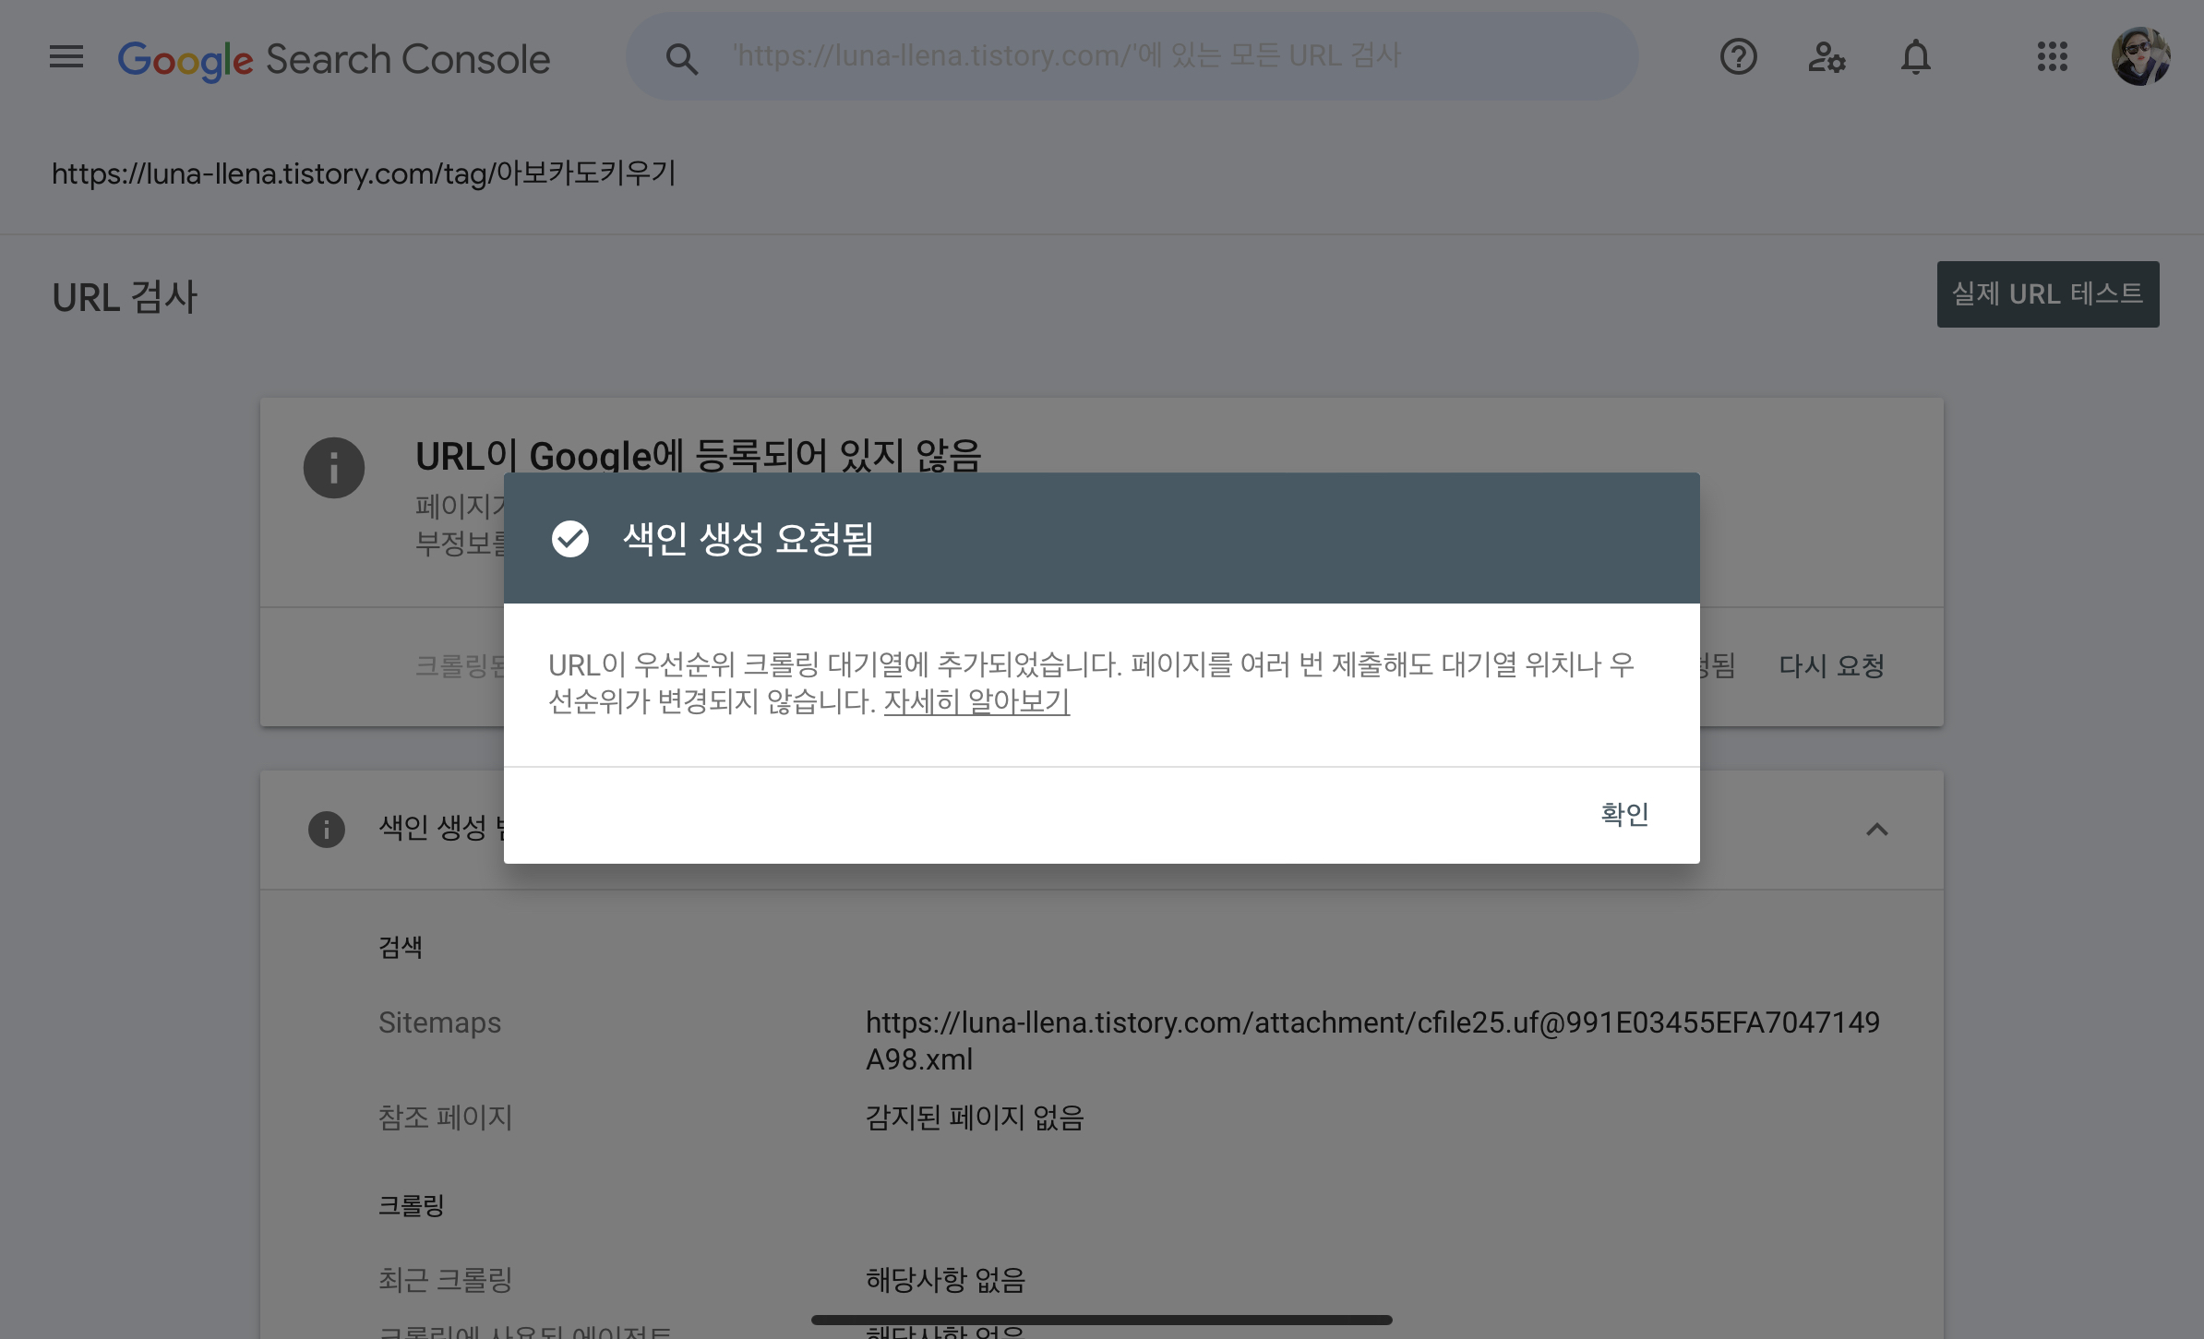Open the 자세히 알아보기 link

click(x=976, y=702)
